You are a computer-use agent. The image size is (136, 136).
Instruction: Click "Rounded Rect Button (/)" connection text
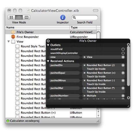pos(101,65)
